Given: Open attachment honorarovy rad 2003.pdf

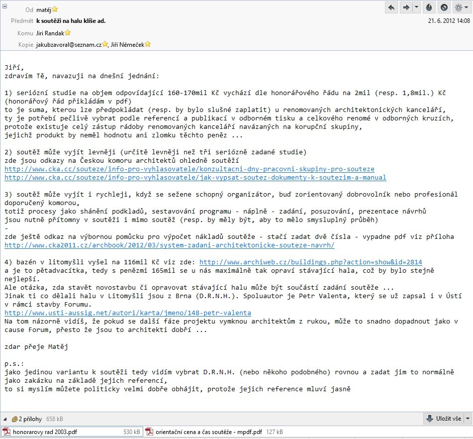Looking at the screenshot, I should coord(72,432).
